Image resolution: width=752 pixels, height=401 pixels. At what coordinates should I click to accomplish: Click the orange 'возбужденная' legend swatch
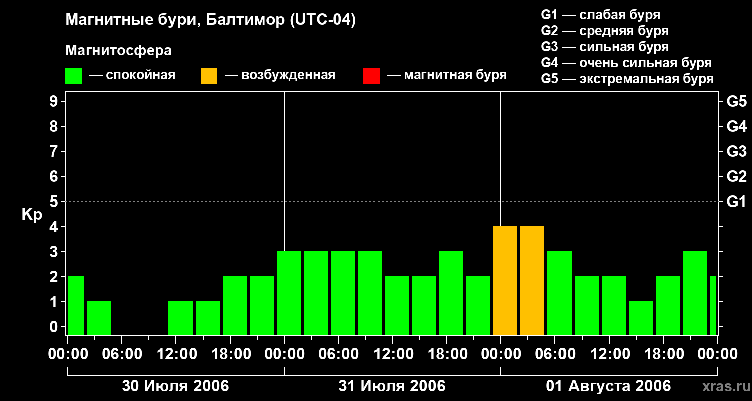click(209, 76)
